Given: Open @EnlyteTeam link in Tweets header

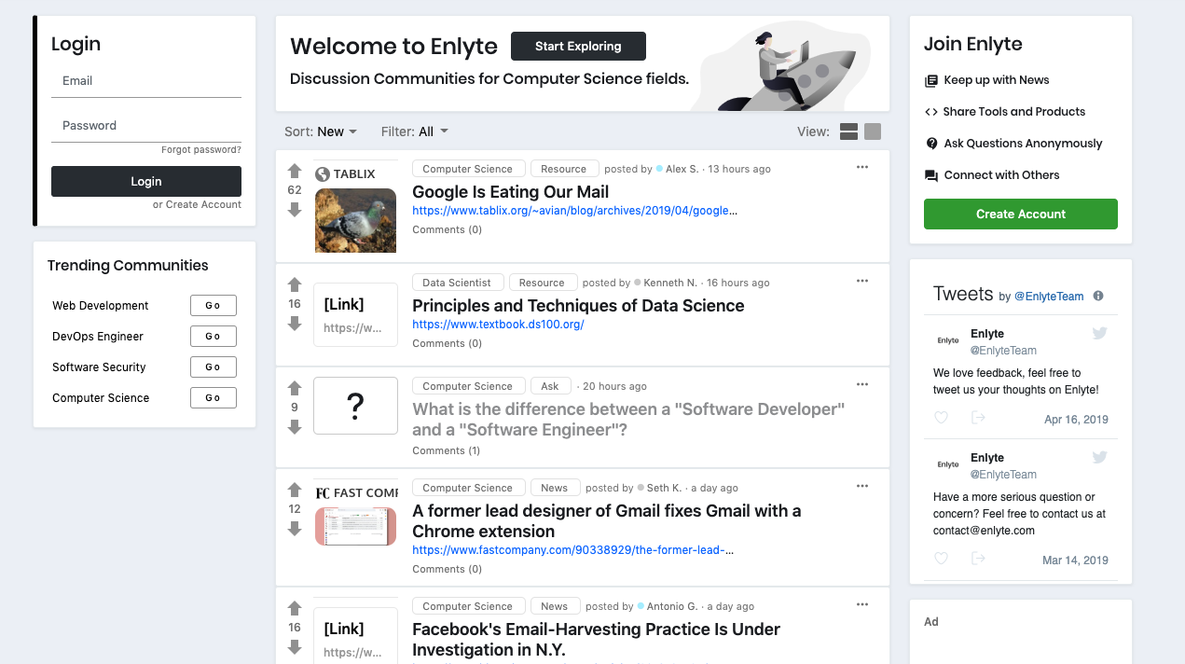Looking at the screenshot, I should click(x=1049, y=297).
